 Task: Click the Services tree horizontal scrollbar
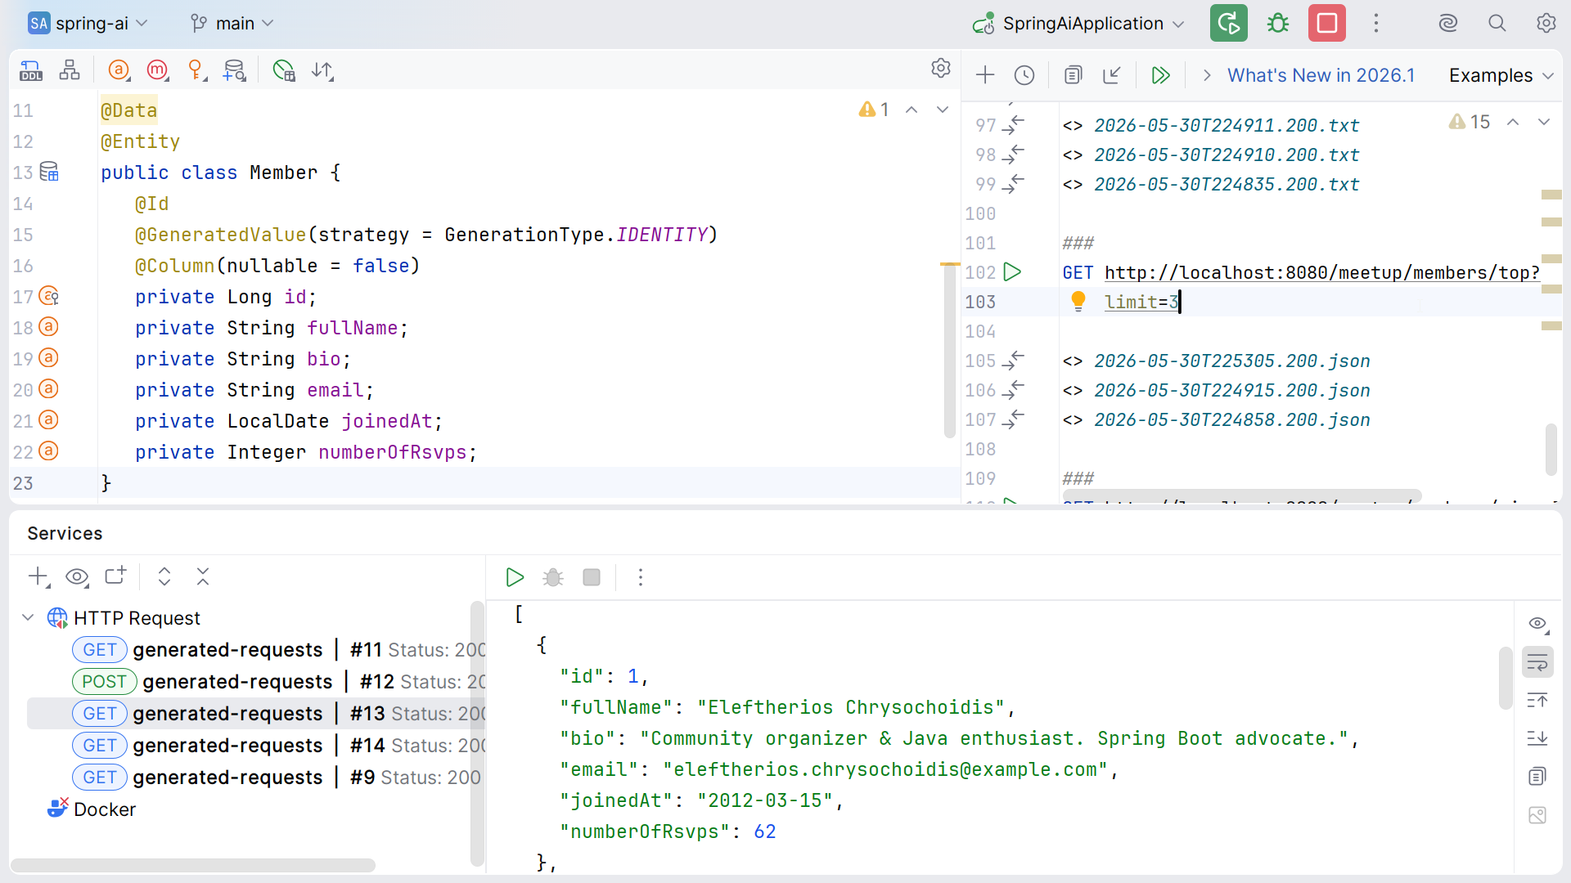193,865
